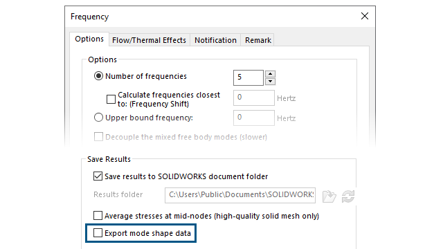Open the Flow/Thermal Effects tab
This screenshot has width=443, height=249.
[x=150, y=40]
